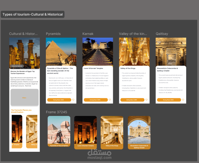Open Valley of the Kings thumbnail in Frame 37245

(x=112, y=133)
